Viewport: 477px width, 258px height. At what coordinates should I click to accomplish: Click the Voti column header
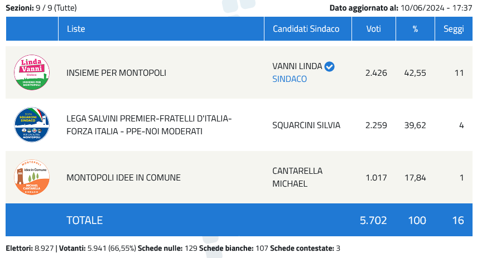point(374,29)
